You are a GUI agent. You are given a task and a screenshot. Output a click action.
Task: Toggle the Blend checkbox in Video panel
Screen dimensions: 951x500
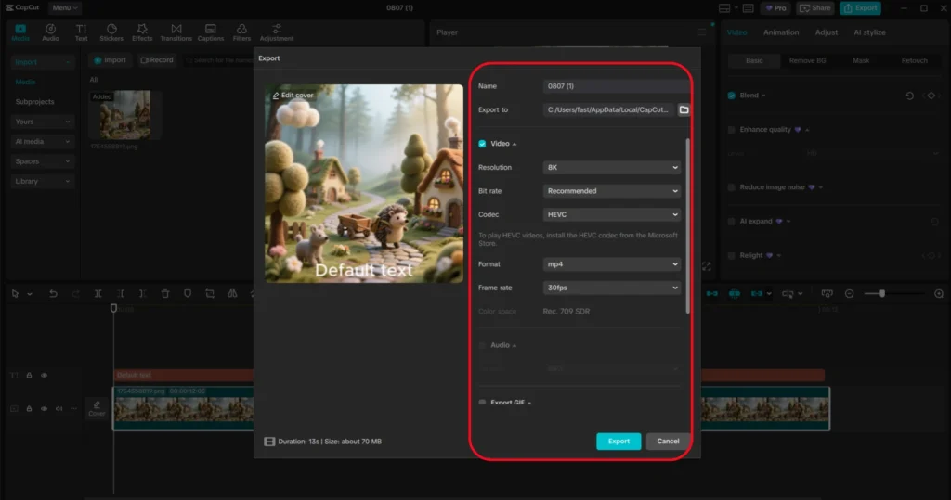coord(732,96)
